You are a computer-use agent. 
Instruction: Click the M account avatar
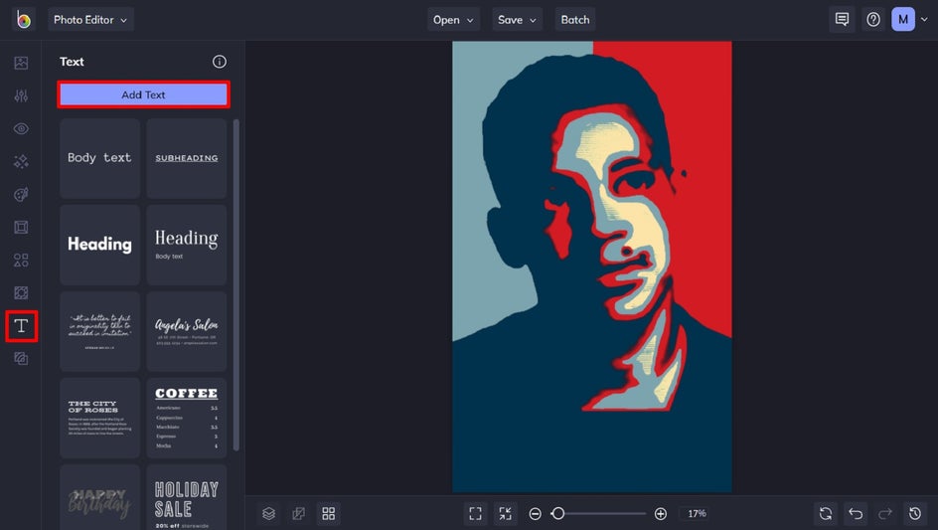[903, 19]
